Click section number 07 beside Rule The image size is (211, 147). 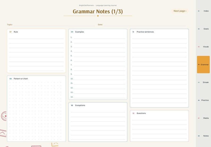10,32
